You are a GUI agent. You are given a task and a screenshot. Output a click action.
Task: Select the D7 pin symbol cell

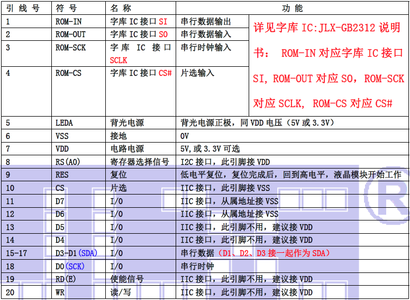(60, 201)
